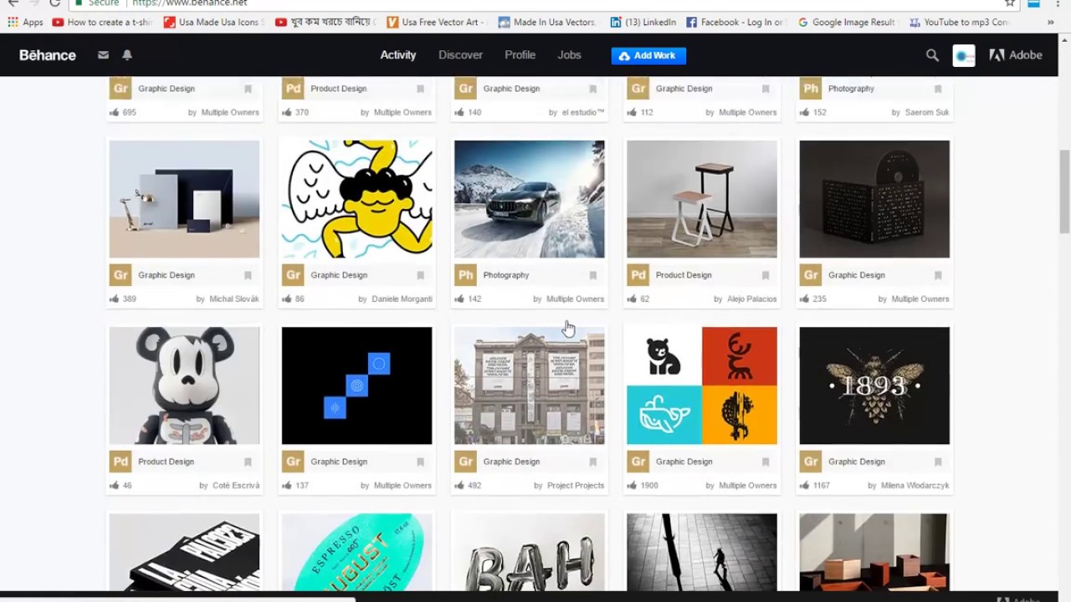The width and height of the screenshot is (1071, 602).
Task: Bookmark the Michal Slovák project
Action: (248, 275)
